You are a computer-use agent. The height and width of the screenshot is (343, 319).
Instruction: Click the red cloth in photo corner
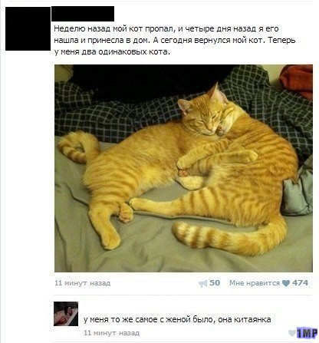[297, 81]
